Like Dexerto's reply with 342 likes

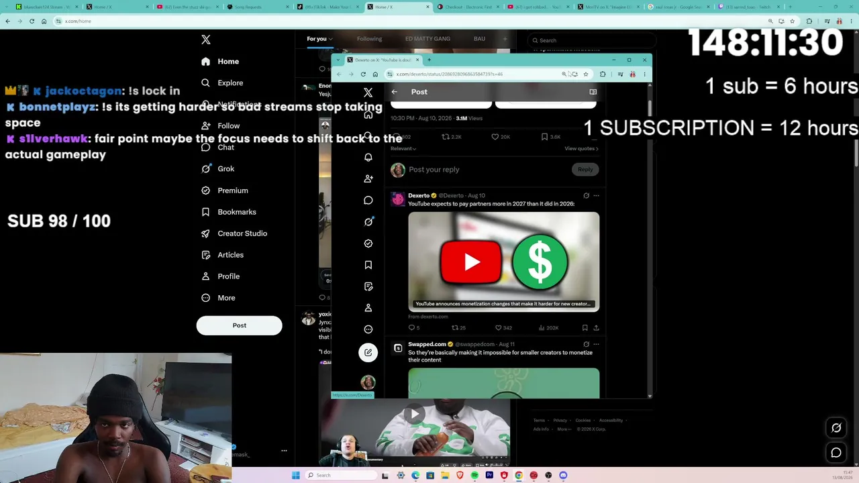point(503,328)
